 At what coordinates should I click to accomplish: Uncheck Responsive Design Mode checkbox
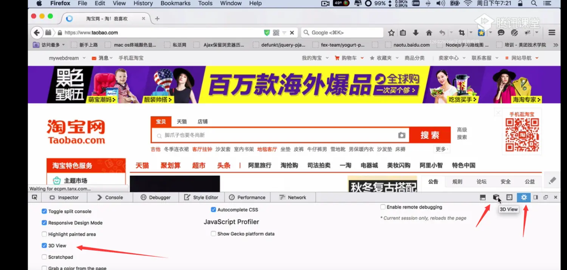(44, 223)
